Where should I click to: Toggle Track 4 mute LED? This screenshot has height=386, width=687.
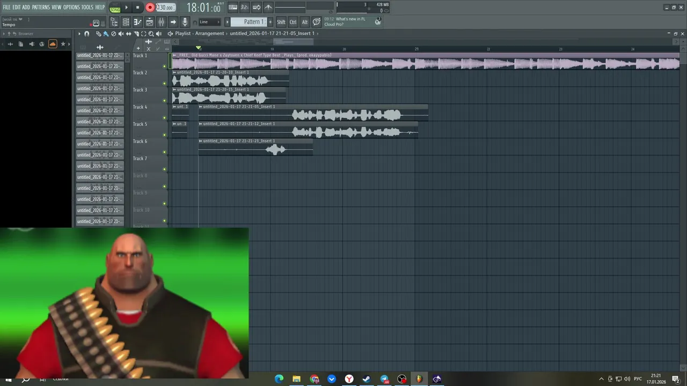pyautogui.click(x=164, y=118)
